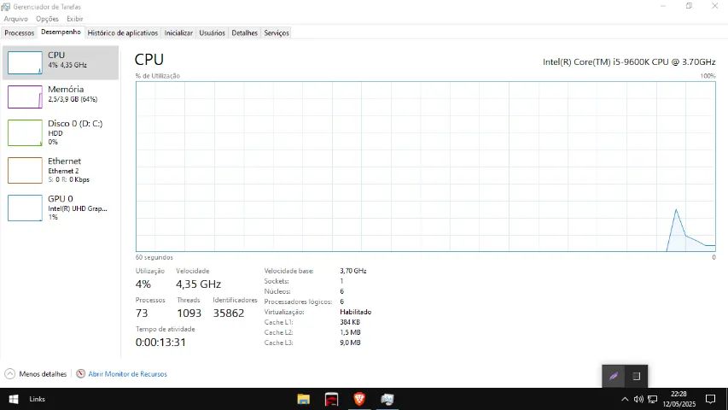Screen dimensions: 728x410
Task: Open the Windows Start menu
Action: (x=14, y=399)
